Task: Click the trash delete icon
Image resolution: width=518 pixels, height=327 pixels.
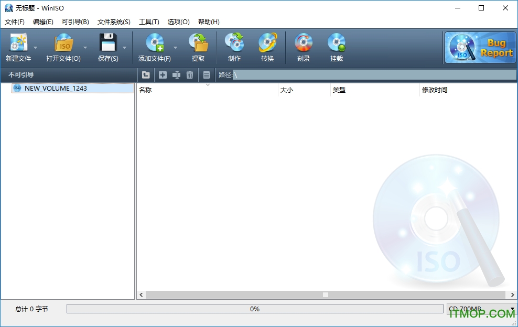Action: (190, 75)
